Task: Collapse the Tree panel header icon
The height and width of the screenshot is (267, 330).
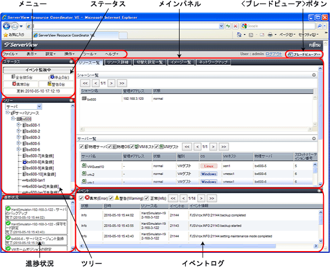Action: (71, 100)
